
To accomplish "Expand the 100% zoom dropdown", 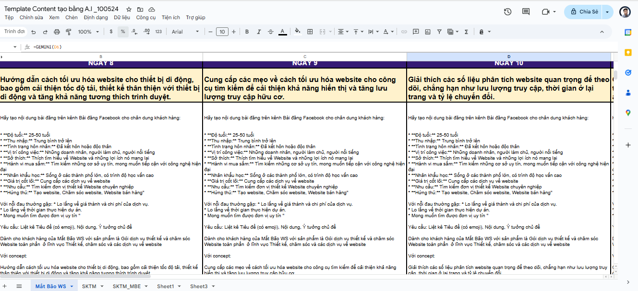I will (88, 32).
